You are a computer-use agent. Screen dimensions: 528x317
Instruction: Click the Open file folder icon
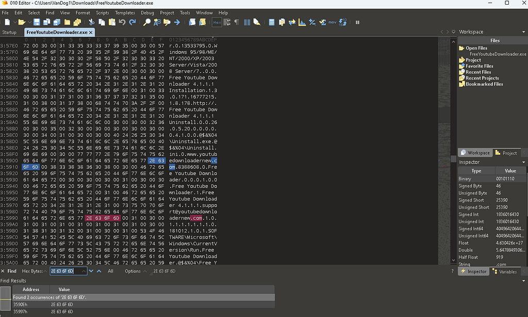tap(22, 22)
